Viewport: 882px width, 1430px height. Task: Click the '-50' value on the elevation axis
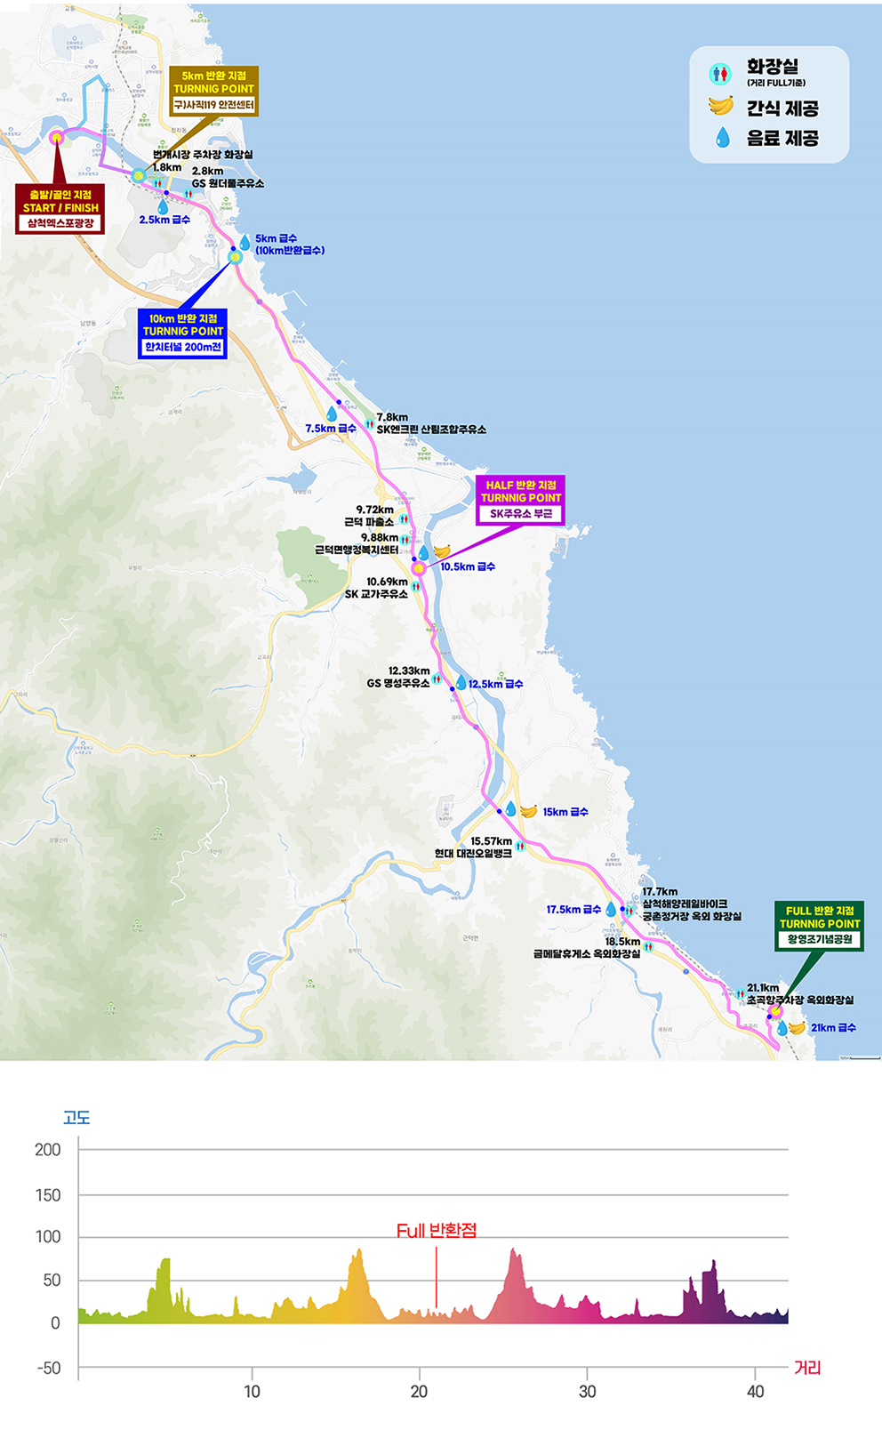[49, 1369]
